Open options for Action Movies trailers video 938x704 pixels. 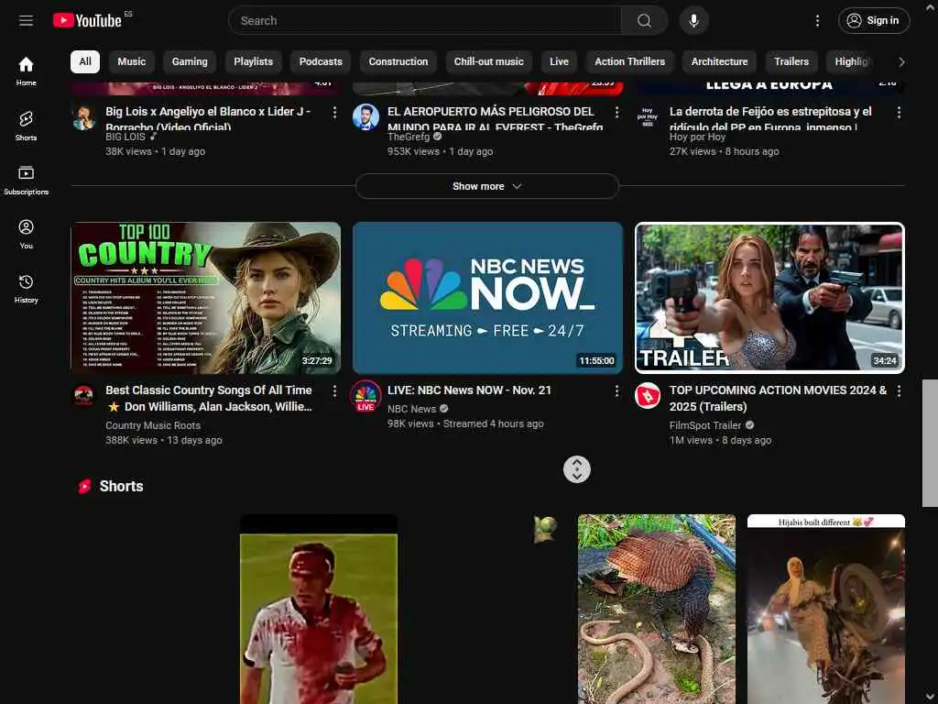point(899,390)
